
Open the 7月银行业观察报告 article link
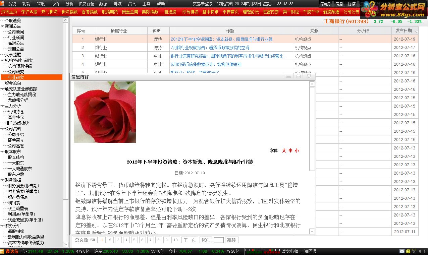[210, 48]
